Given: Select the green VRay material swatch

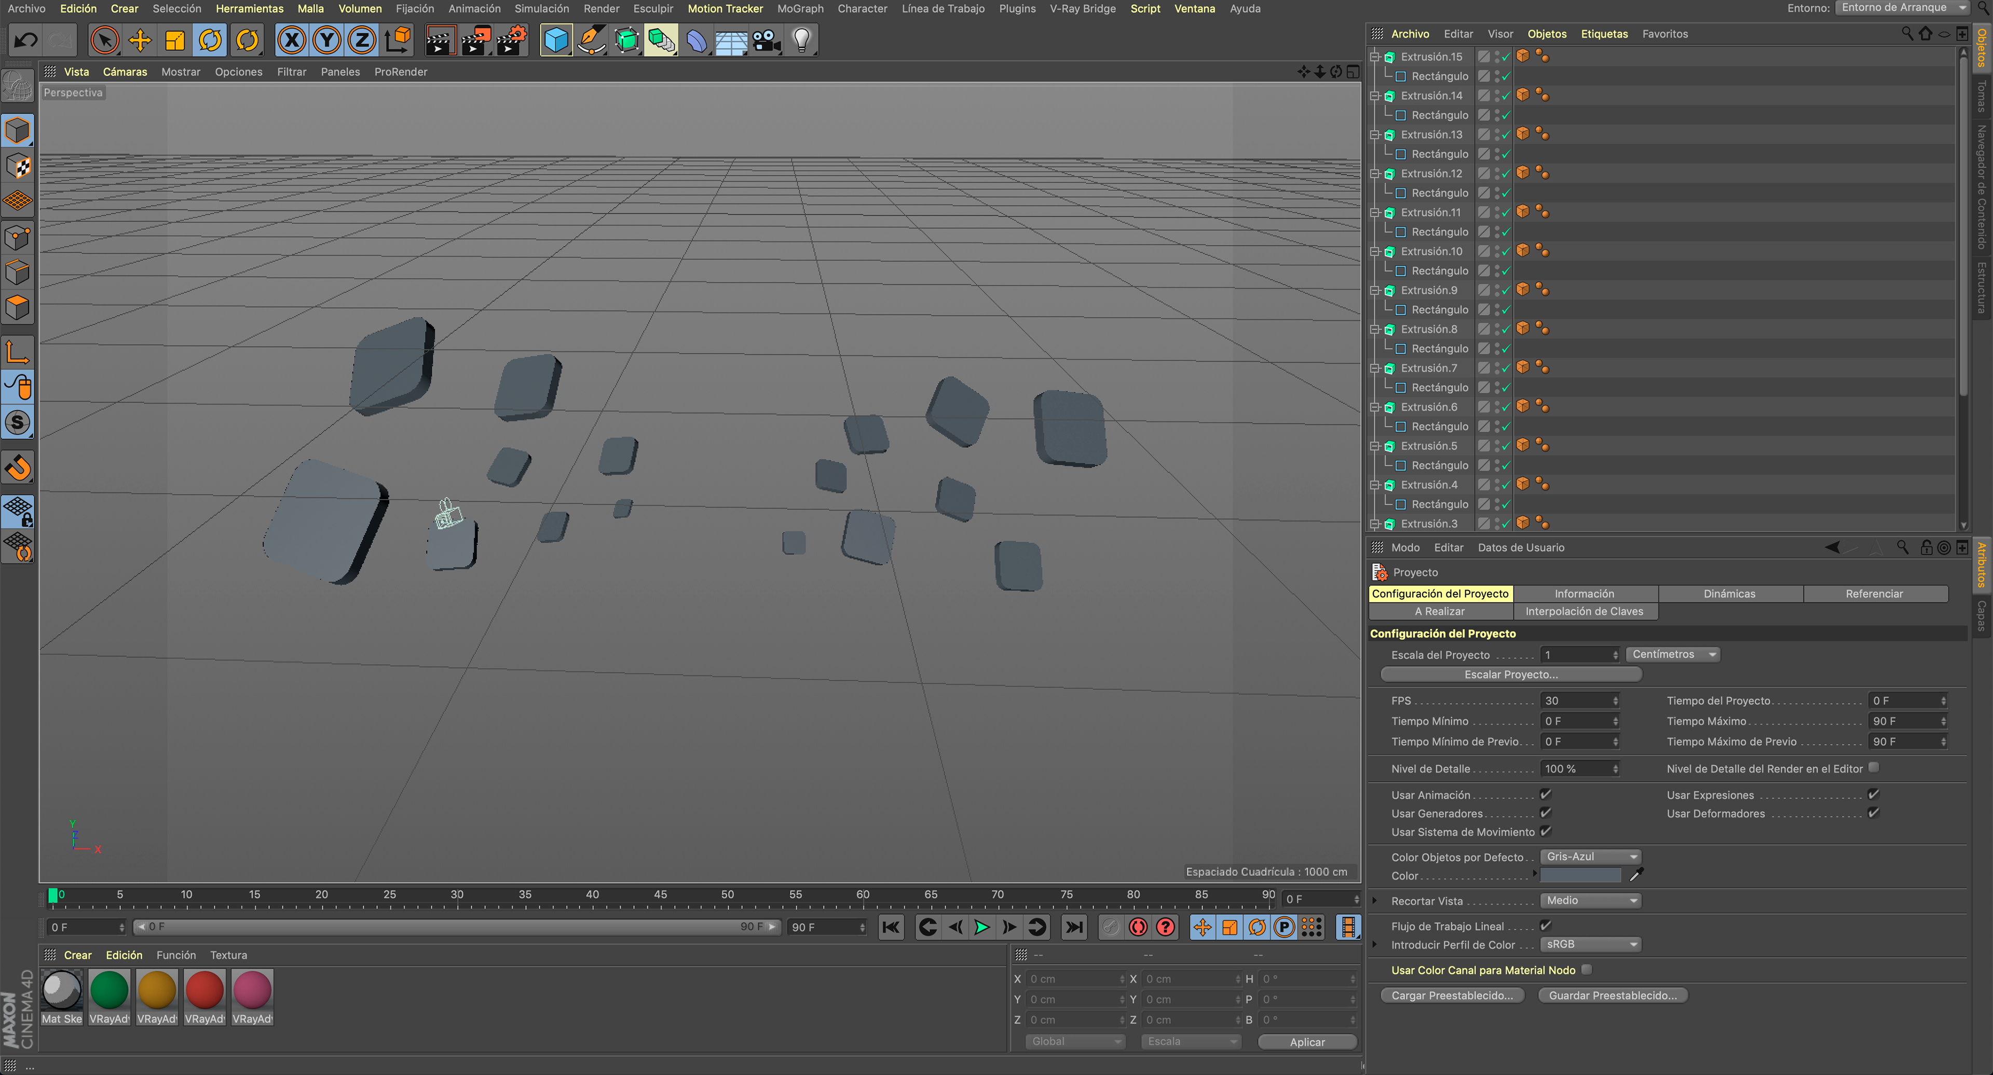Looking at the screenshot, I should [x=109, y=991].
